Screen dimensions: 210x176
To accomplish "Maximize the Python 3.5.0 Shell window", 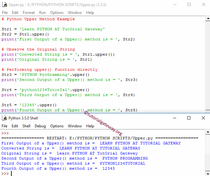I will [x=189, y=118].
